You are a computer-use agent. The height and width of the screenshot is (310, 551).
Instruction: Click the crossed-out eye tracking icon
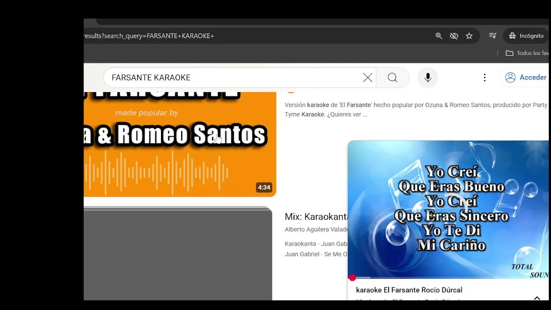coord(454,36)
